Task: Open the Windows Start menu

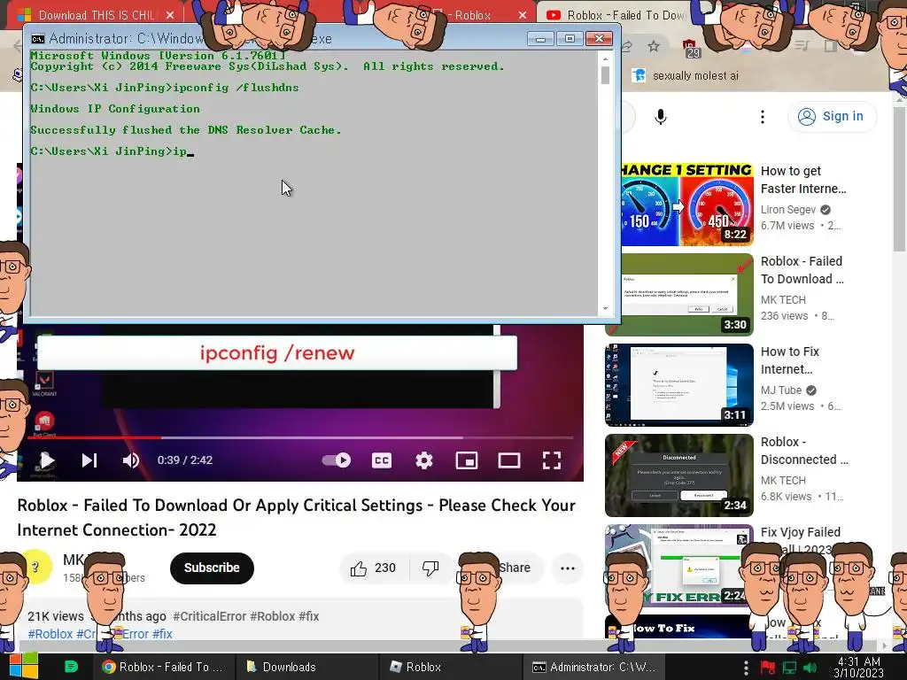Action: coord(22,667)
